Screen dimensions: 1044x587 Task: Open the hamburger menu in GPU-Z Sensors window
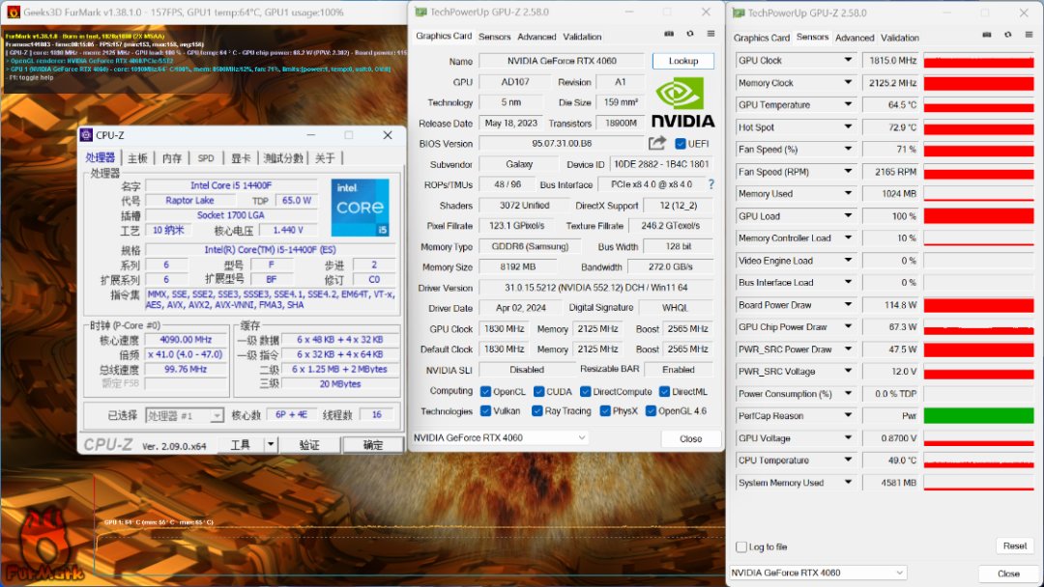coord(1029,35)
